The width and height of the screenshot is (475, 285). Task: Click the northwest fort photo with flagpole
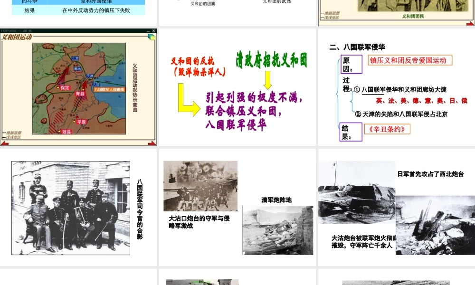(357, 192)
